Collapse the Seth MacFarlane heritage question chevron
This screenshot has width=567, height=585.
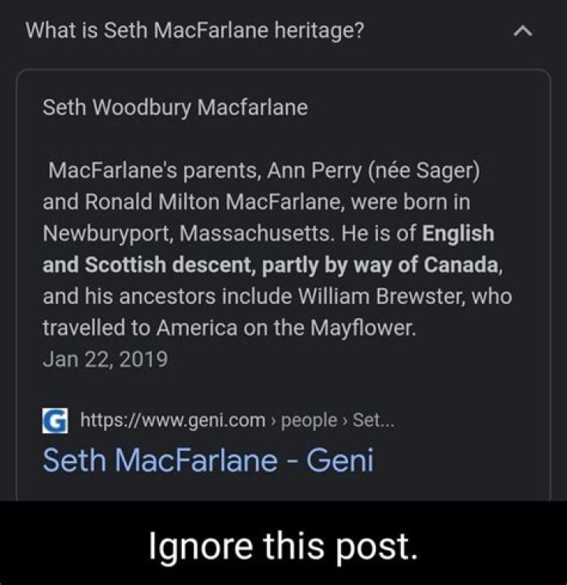tap(524, 32)
